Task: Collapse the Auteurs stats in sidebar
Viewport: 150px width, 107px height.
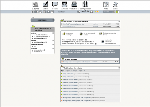Action: 53,48
